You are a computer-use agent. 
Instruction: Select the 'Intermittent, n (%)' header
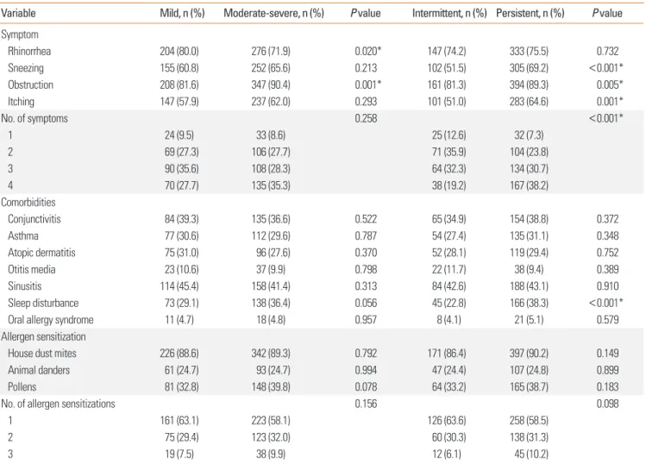click(449, 13)
